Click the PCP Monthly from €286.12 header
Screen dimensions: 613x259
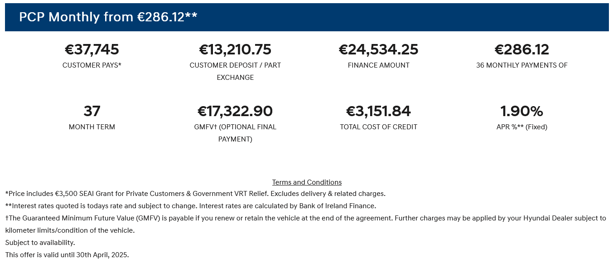tap(108, 17)
